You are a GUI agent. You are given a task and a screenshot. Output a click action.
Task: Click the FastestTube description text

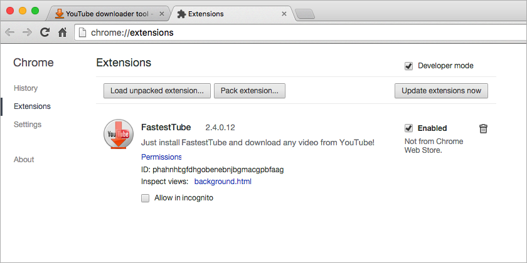point(258,143)
